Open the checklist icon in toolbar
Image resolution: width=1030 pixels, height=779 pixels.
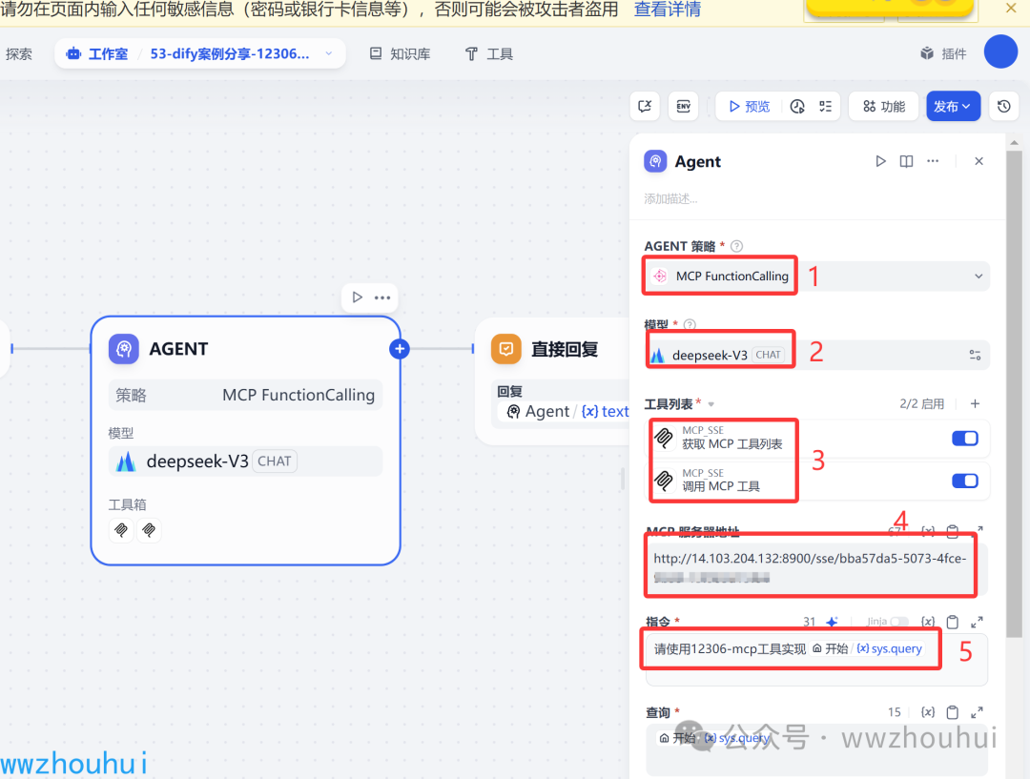coord(826,107)
